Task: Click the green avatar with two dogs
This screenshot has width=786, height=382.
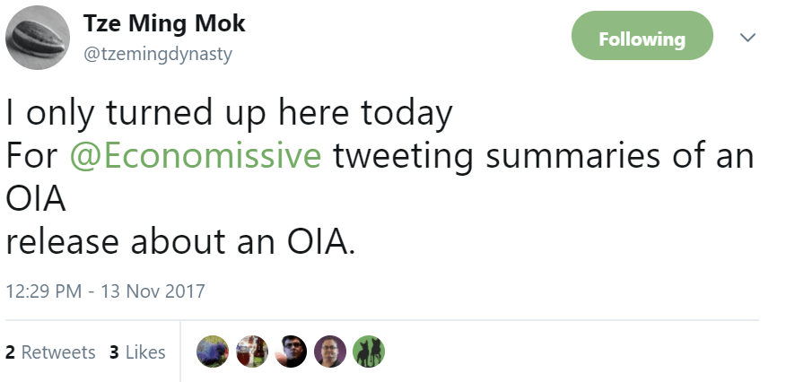Action: click(369, 352)
